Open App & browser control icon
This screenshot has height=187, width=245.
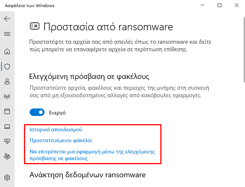[7, 111]
